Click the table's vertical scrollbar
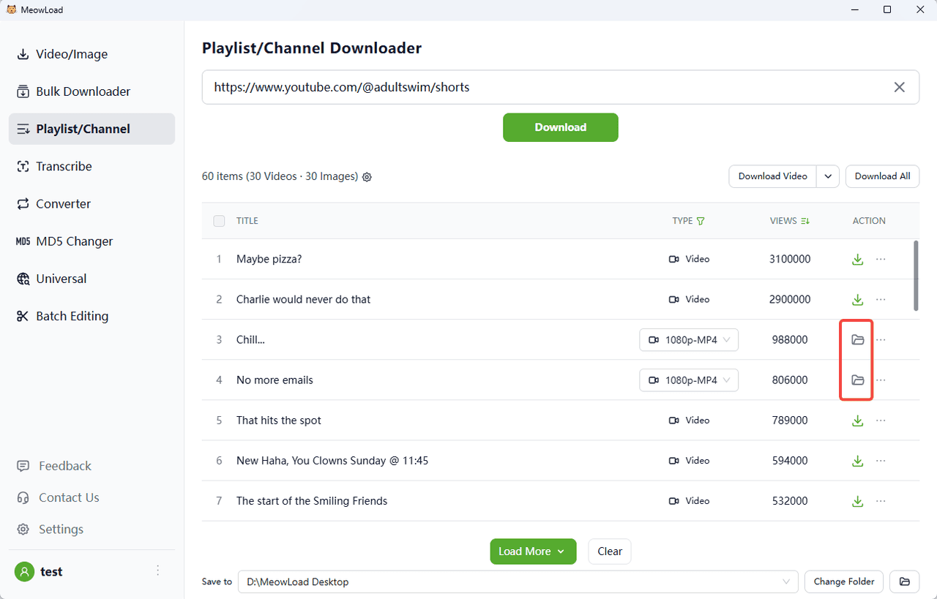The width and height of the screenshot is (937, 599). (x=916, y=276)
